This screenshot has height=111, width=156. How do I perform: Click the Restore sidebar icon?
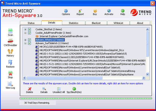pos(10,62)
